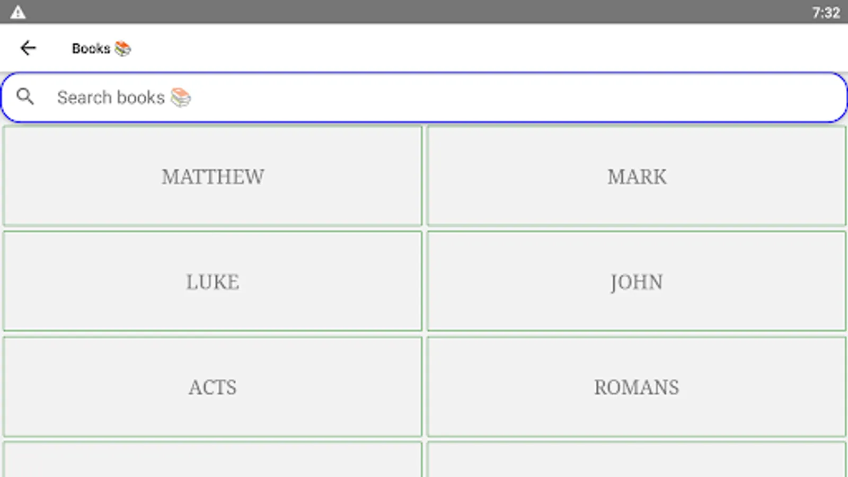Viewport: 848px width, 477px height.
Task: Open the MATTHEW book
Action: click(213, 176)
